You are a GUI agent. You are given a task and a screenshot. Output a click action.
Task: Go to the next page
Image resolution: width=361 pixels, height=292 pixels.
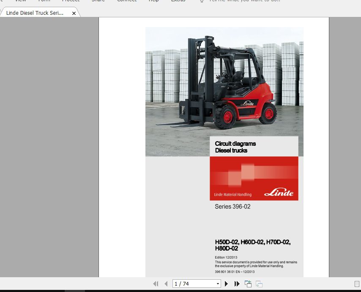click(x=226, y=284)
